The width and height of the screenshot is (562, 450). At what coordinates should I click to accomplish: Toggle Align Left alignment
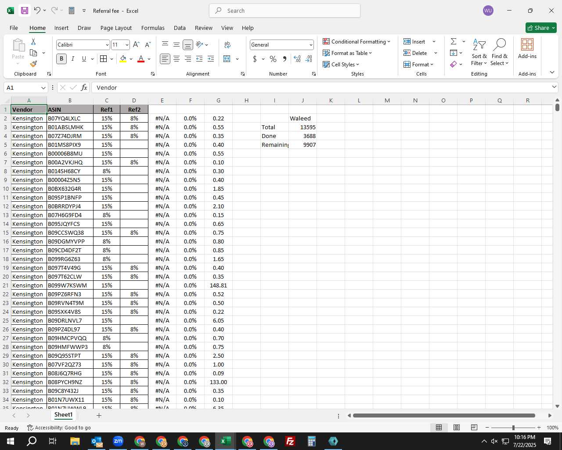(x=165, y=59)
